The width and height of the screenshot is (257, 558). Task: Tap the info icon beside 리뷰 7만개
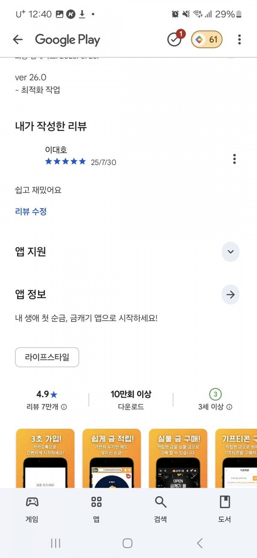point(64,407)
